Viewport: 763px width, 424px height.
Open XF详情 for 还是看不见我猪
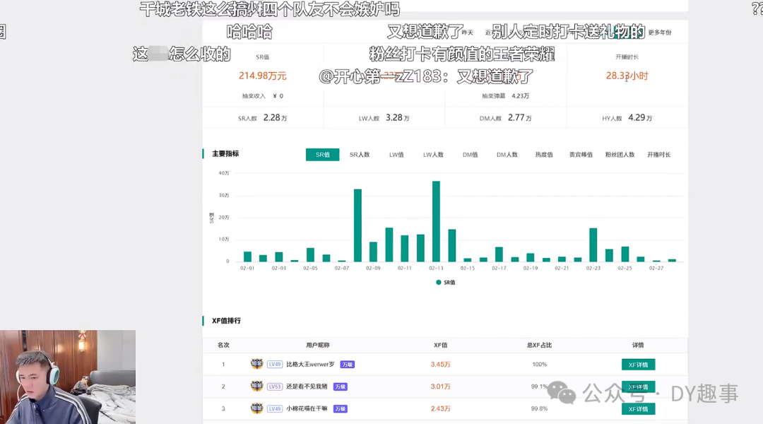[x=639, y=387]
